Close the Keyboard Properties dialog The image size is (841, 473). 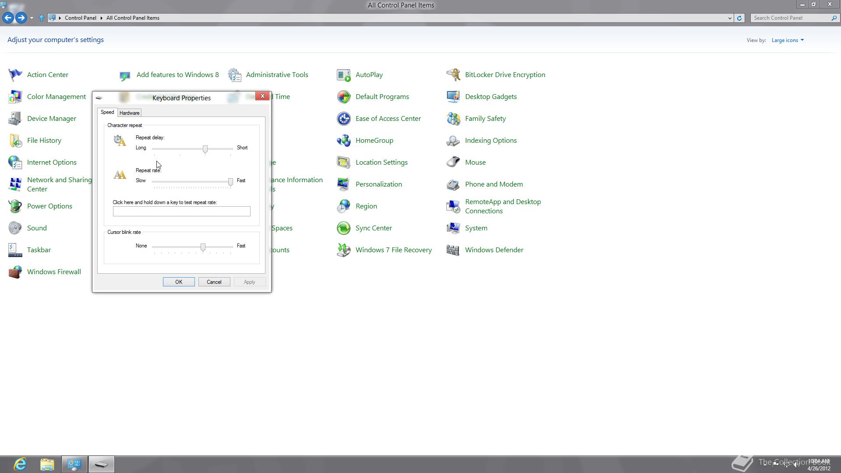click(x=262, y=96)
